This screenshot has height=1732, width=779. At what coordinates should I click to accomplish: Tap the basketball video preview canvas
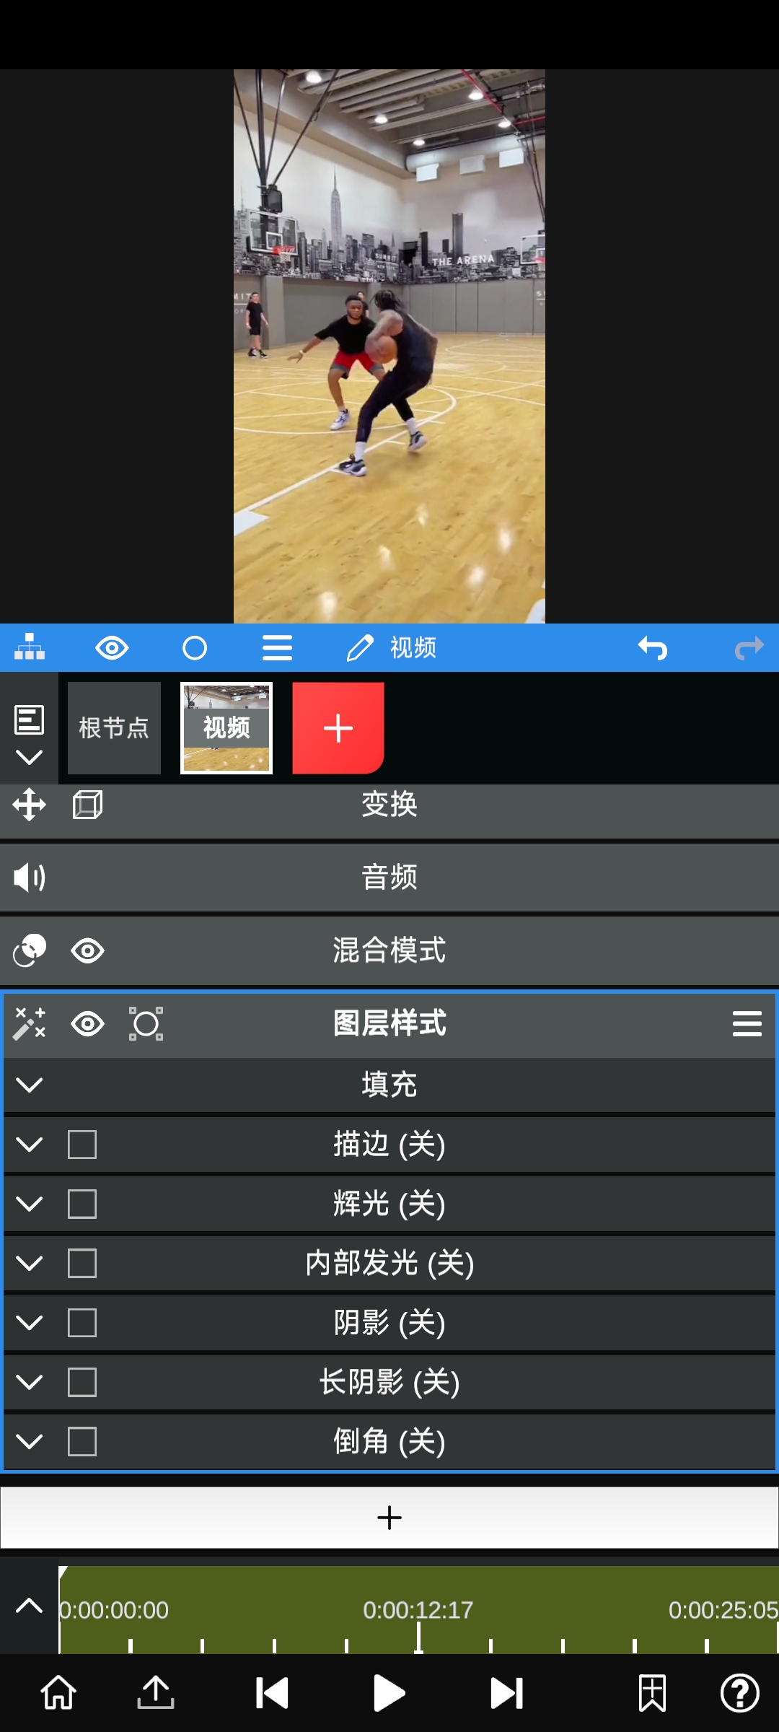pyautogui.click(x=389, y=346)
